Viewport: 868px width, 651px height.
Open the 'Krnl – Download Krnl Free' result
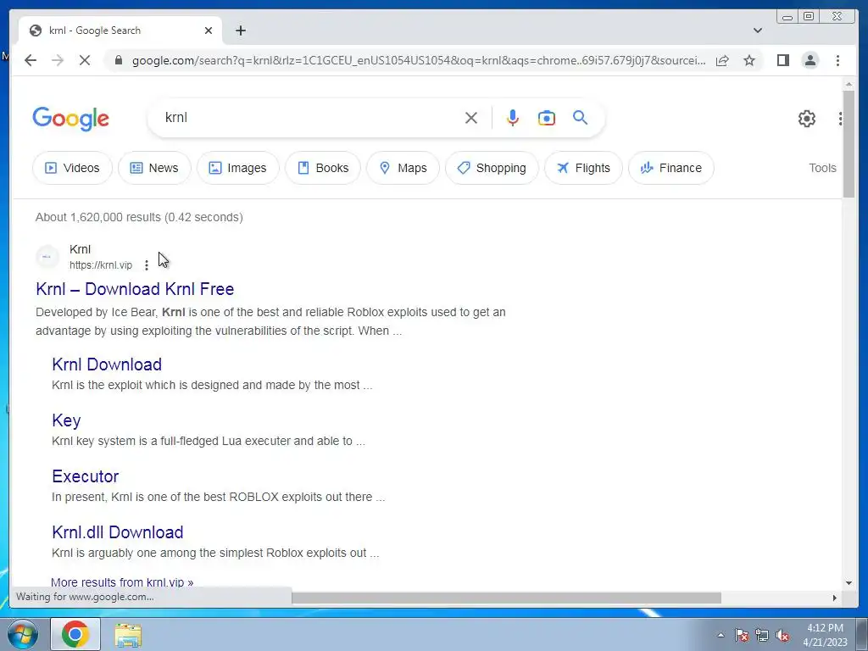coord(135,289)
